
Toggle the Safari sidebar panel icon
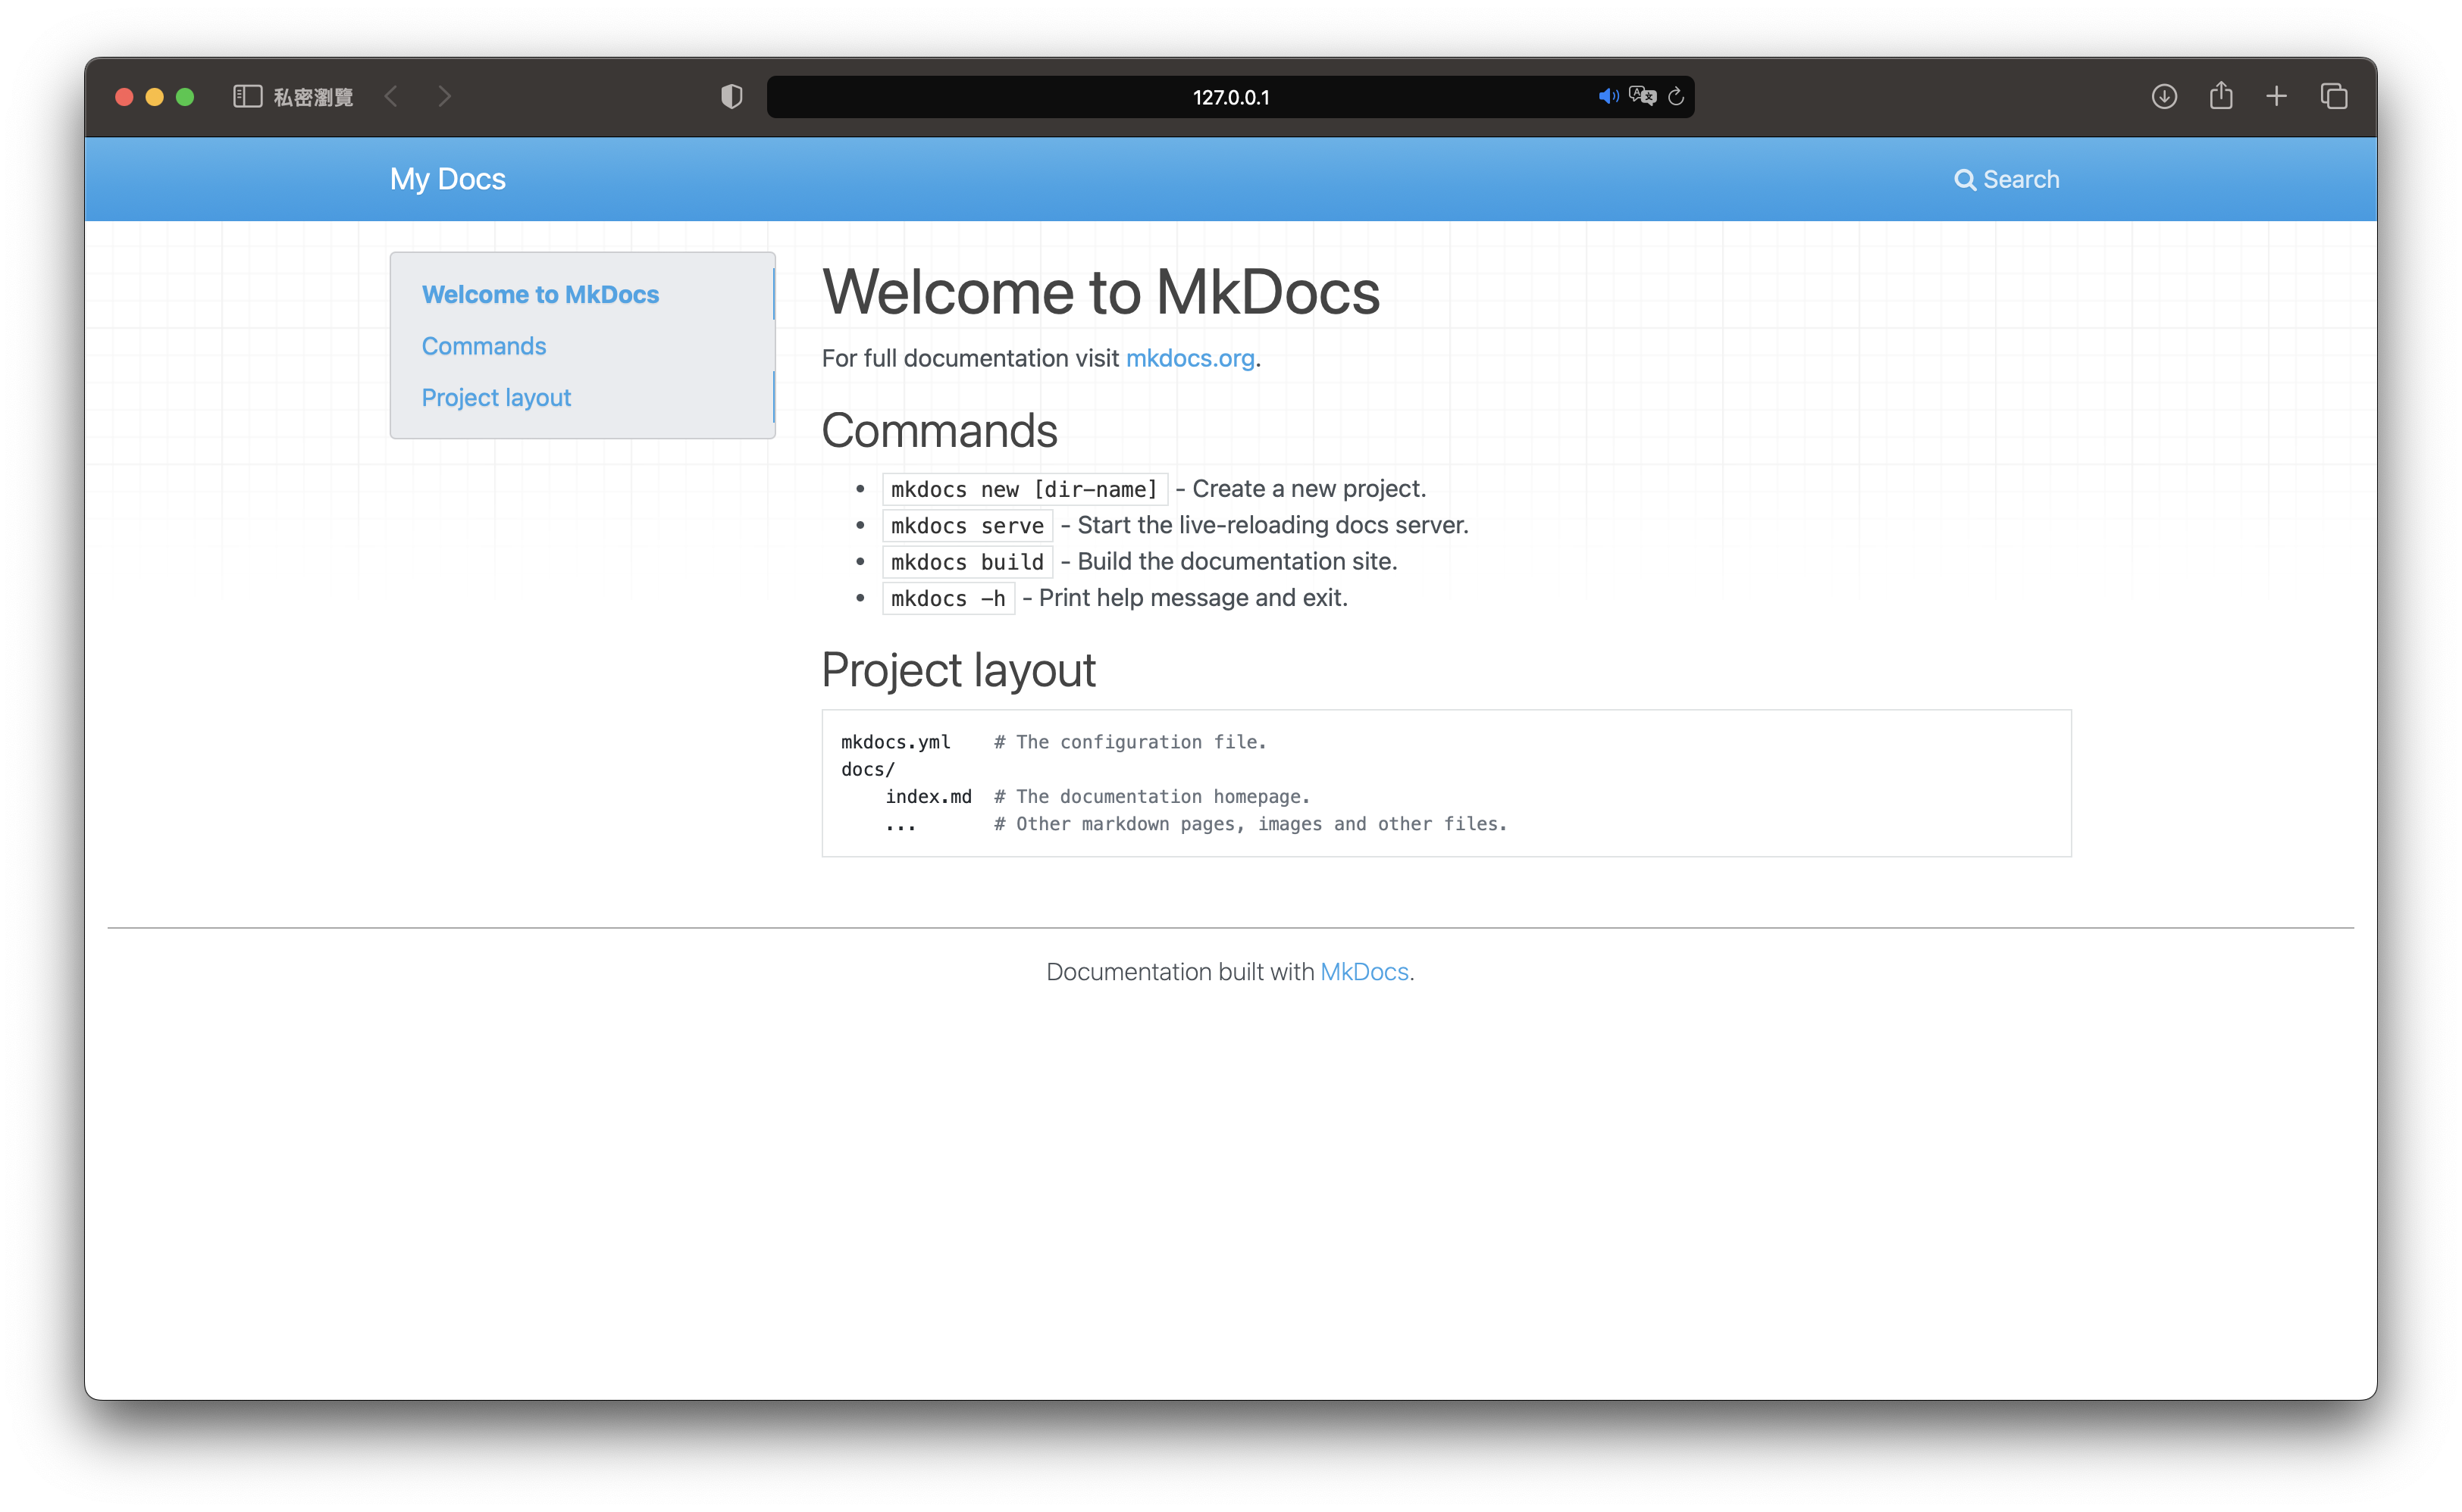(247, 97)
